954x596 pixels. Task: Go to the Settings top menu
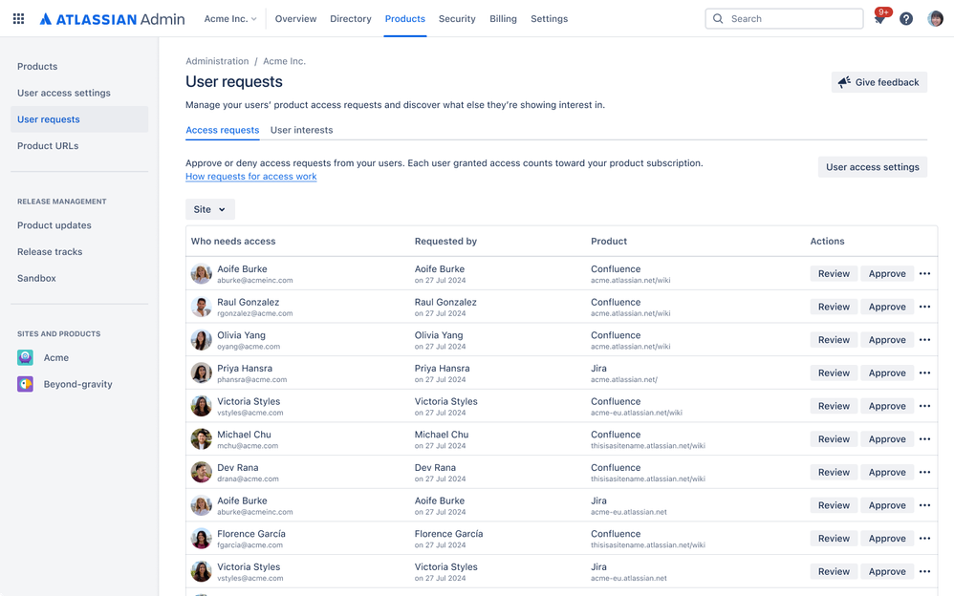click(x=550, y=19)
